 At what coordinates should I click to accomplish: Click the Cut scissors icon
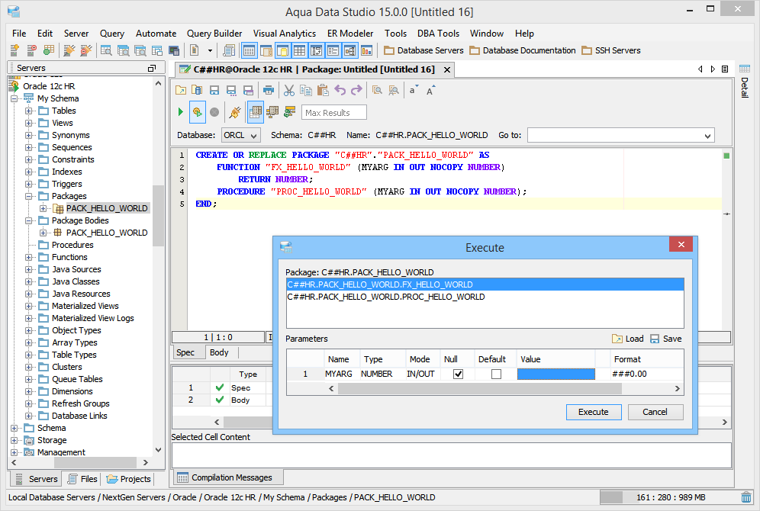click(x=289, y=90)
